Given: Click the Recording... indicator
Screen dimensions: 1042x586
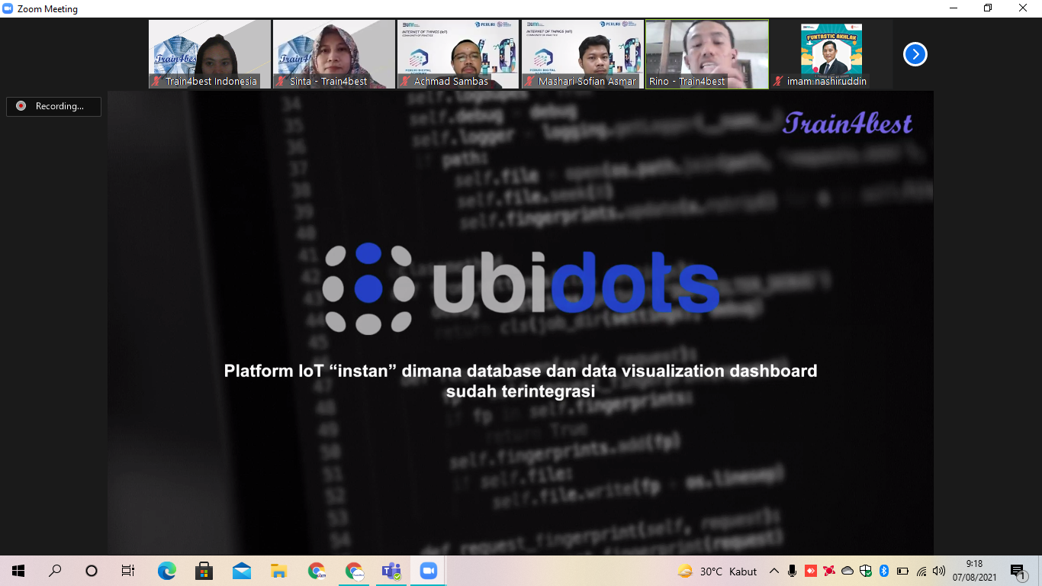Looking at the screenshot, I should click(x=53, y=106).
